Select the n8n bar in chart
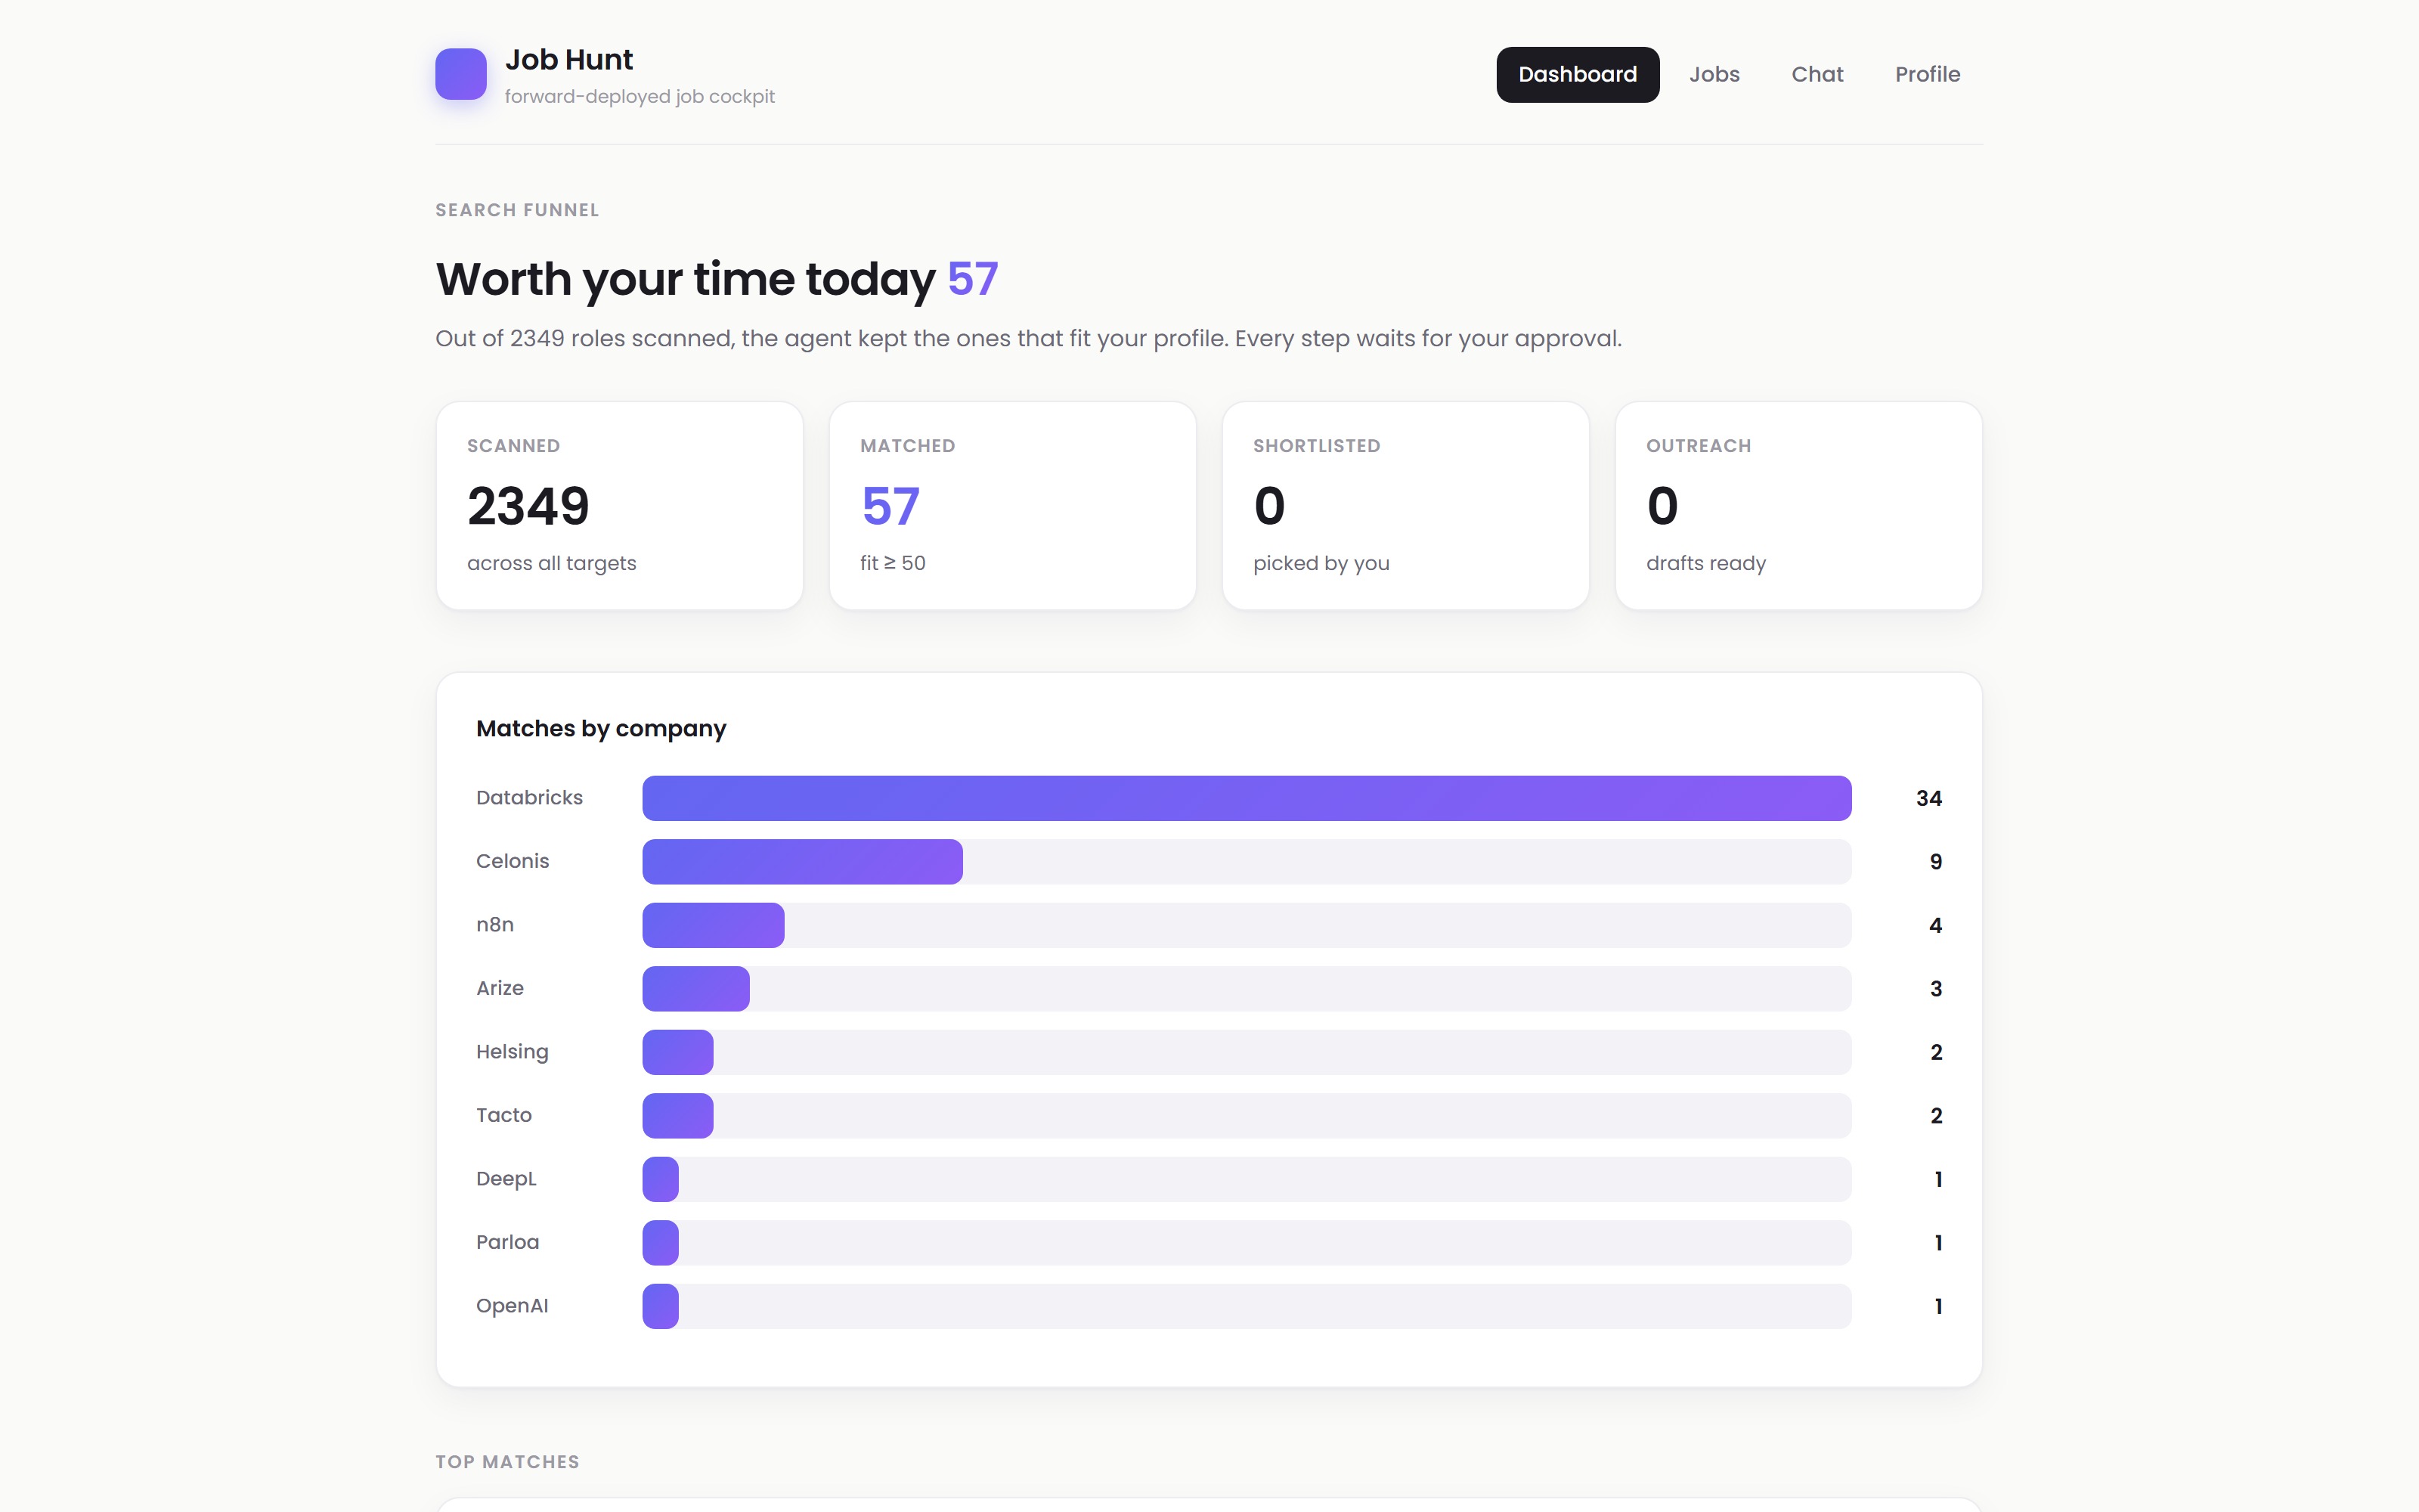 click(x=1247, y=925)
